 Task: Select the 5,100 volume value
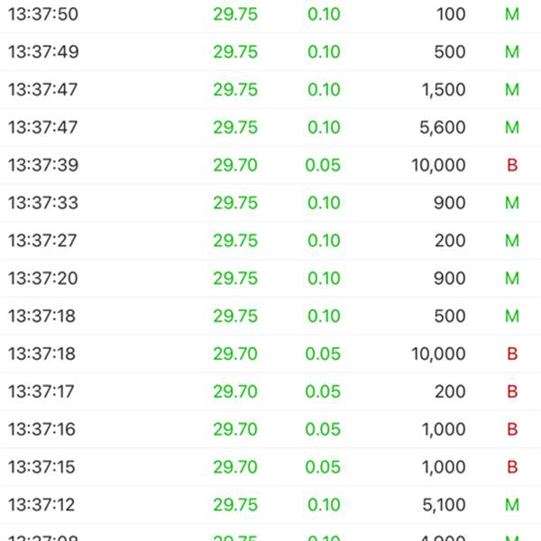(x=444, y=505)
